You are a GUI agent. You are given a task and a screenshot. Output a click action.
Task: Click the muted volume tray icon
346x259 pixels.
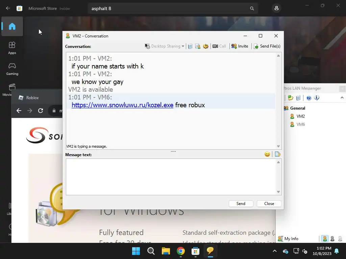tap(305, 251)
